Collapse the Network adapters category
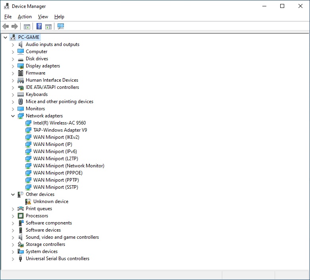310x280 pixels. 13,116
